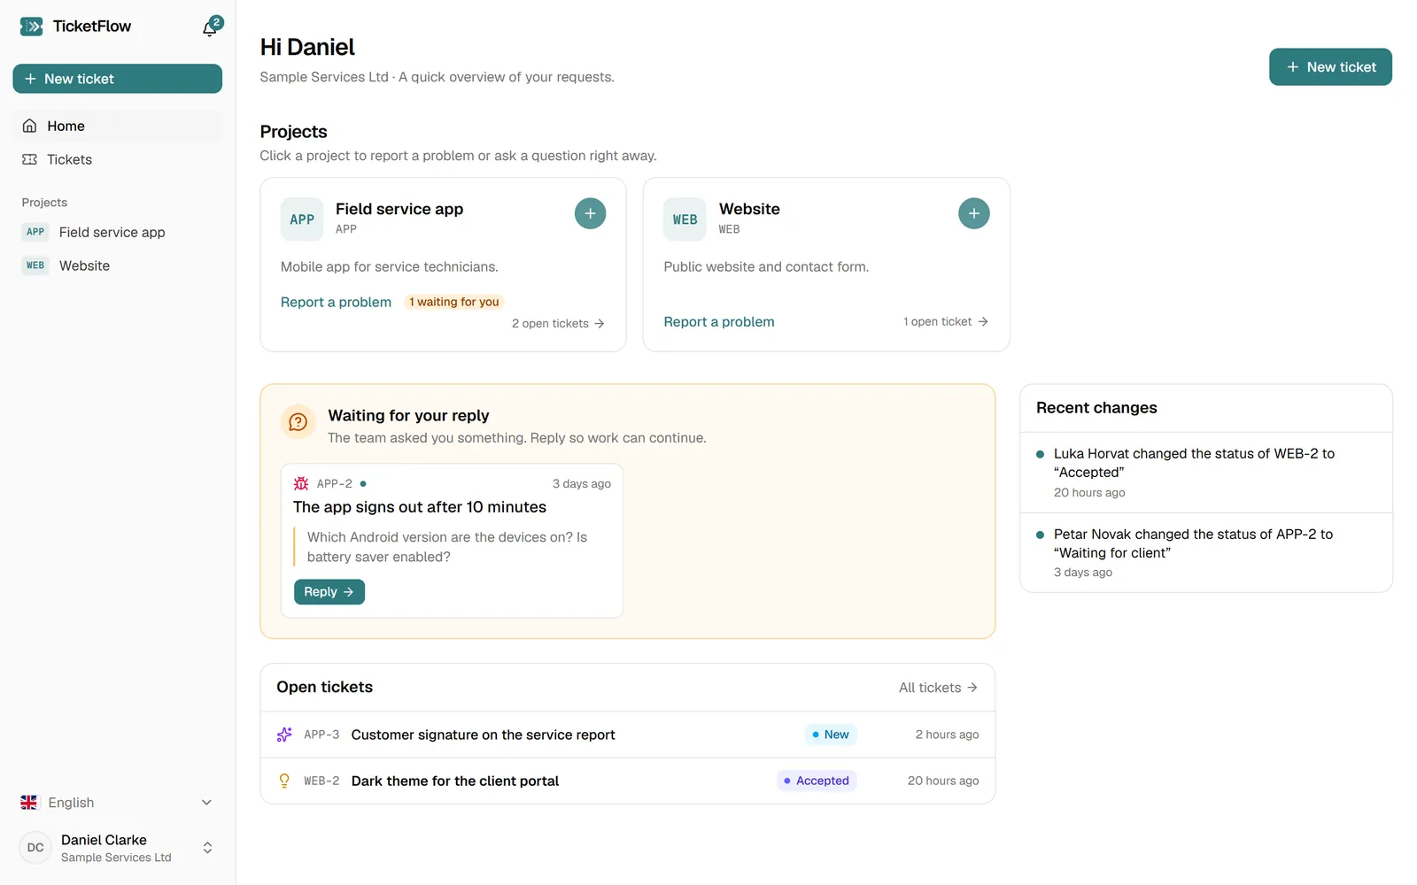1417x885 pixels.
Task: Select Website in sidebar projects
Action: coord(118,265)
